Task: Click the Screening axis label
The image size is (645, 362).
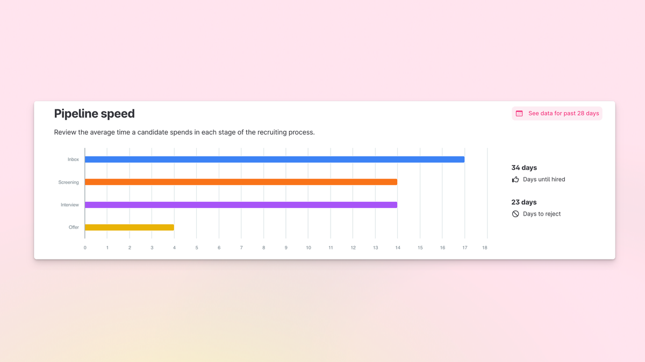Action: [x=69, y=182]
